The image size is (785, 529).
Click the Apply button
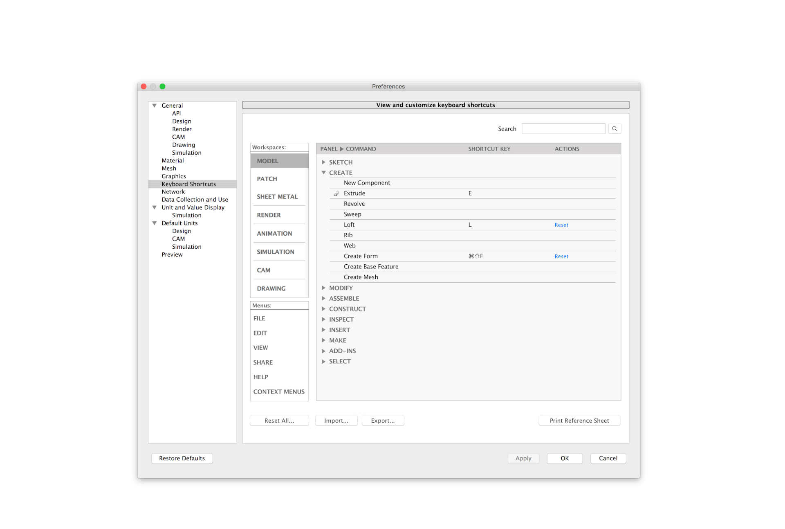point(523,458)
